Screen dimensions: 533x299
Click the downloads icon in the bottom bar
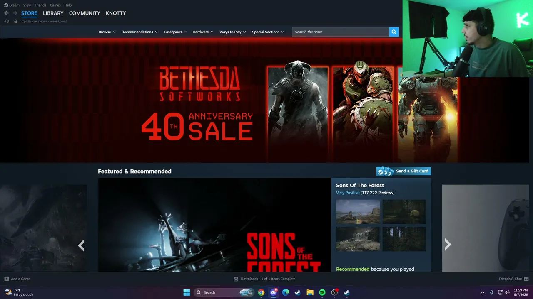coord(236,279)
